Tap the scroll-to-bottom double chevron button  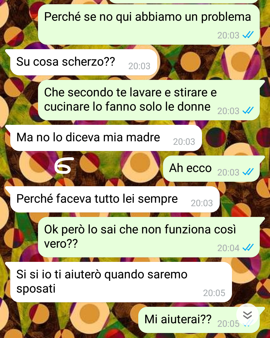247,315
